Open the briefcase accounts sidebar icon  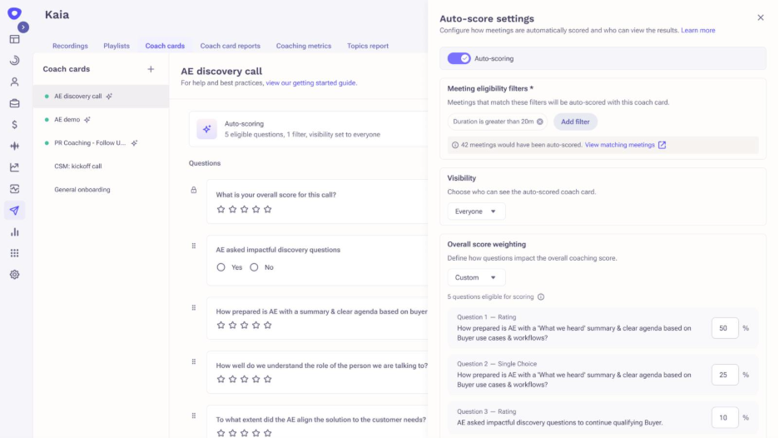14,103
